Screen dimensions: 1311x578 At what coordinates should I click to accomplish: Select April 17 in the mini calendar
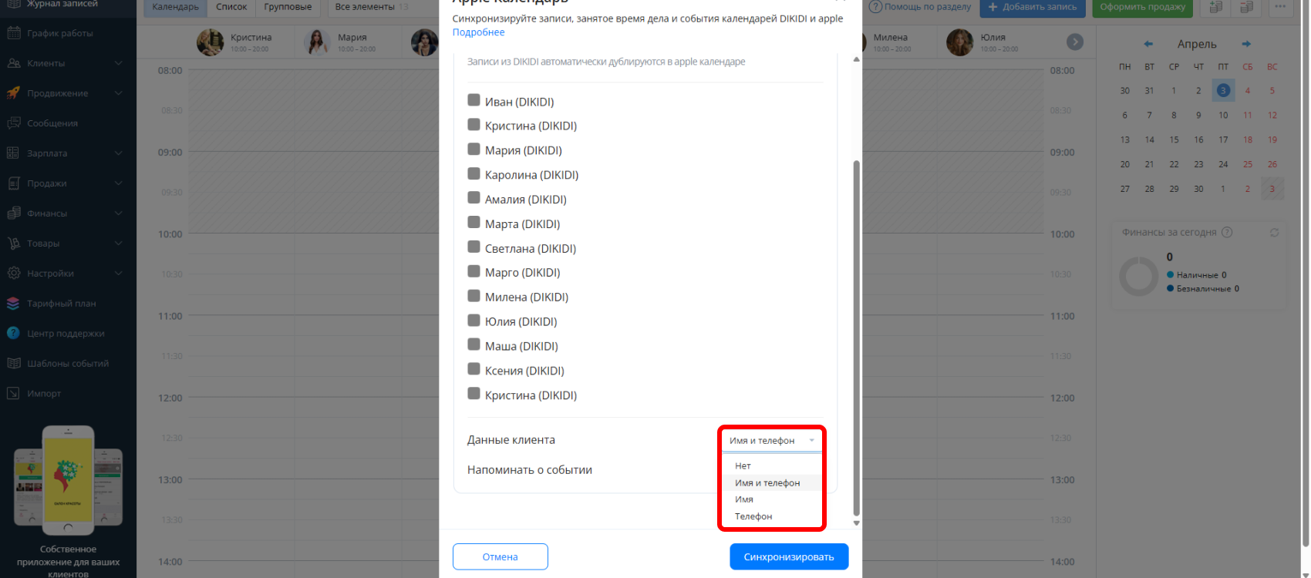[1223, 139]
